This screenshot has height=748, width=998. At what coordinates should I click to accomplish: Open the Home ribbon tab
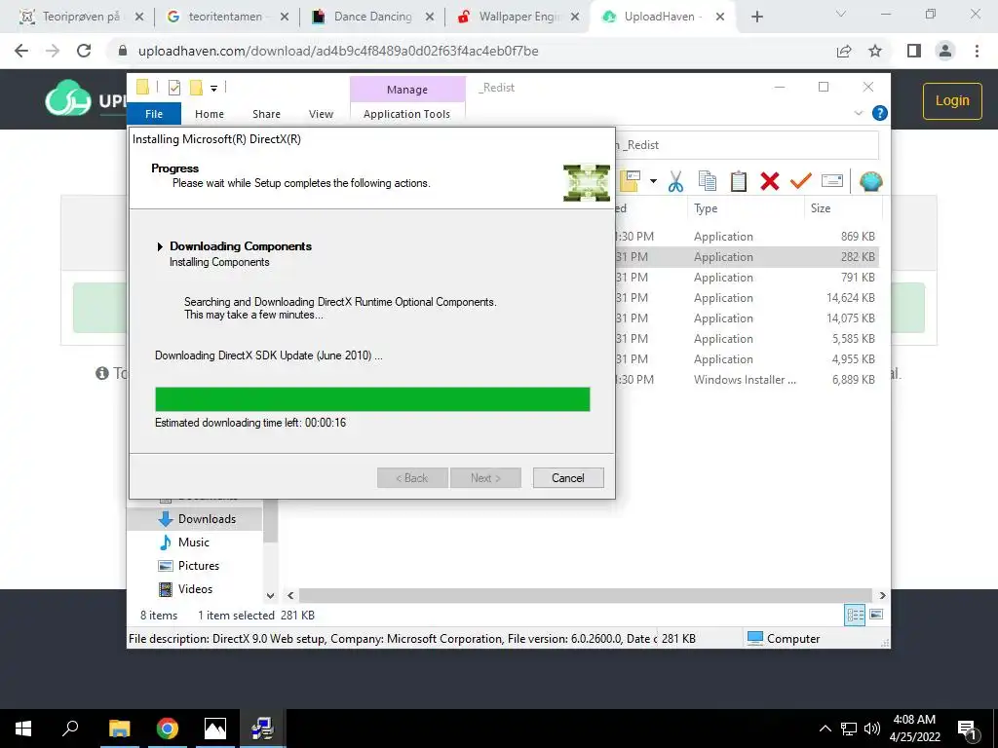tap(210, 114)
